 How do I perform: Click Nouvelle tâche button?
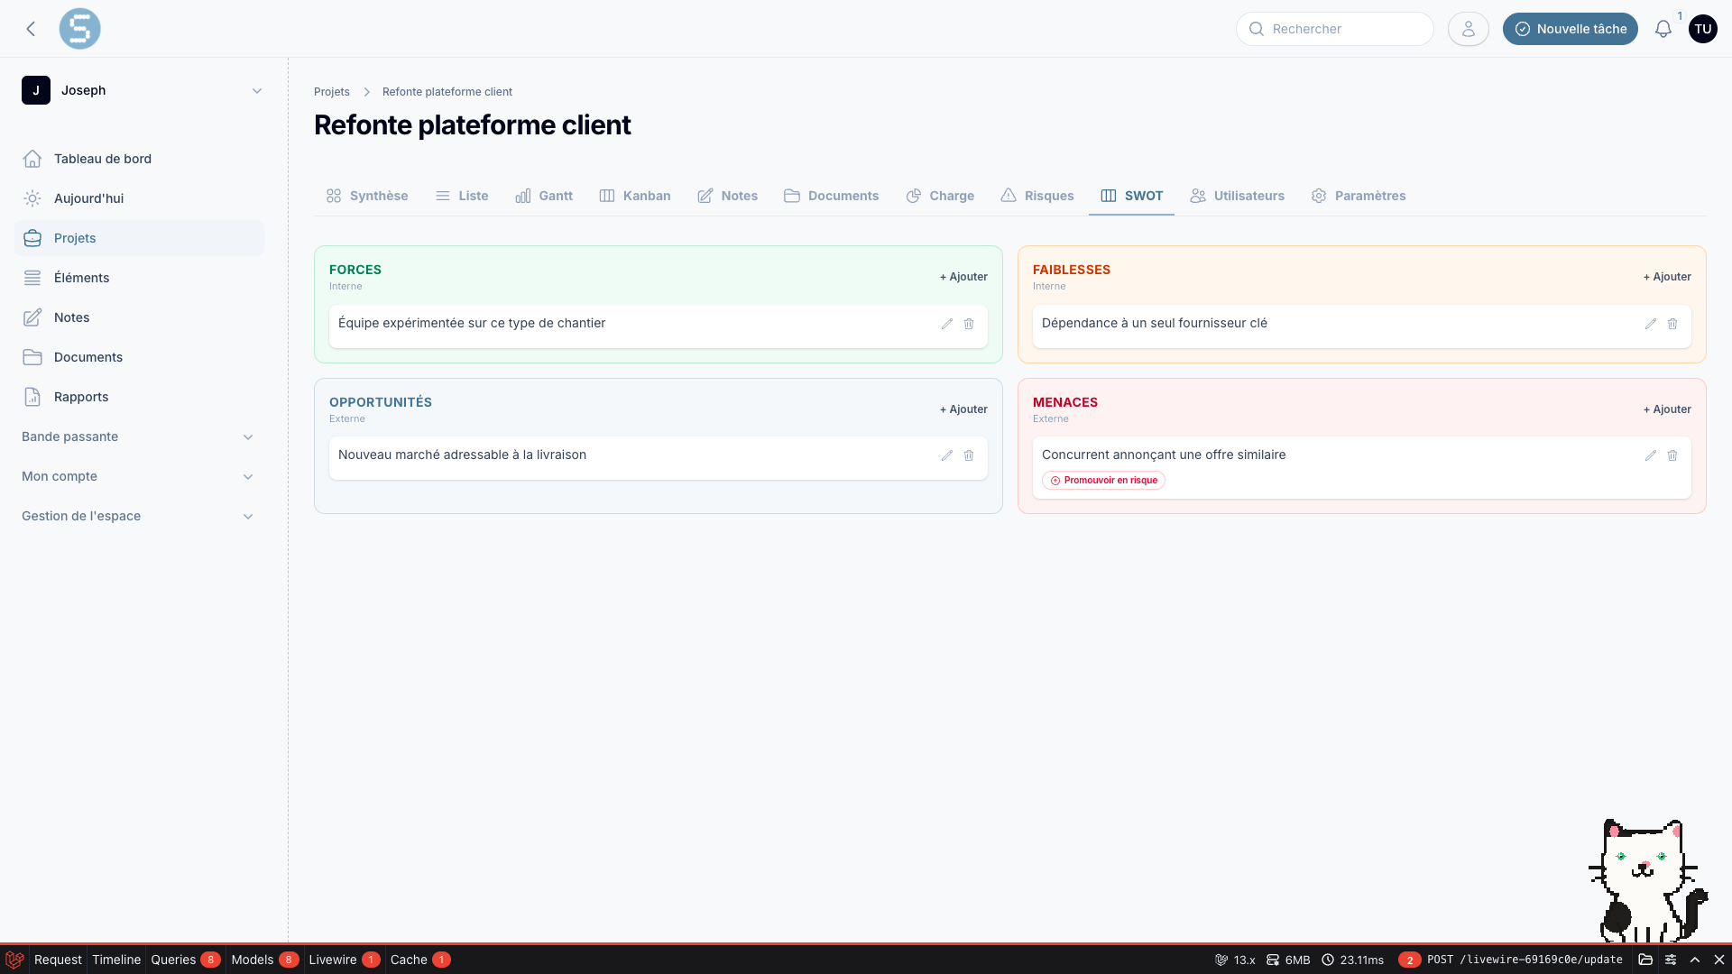[x=1570, y=29]
